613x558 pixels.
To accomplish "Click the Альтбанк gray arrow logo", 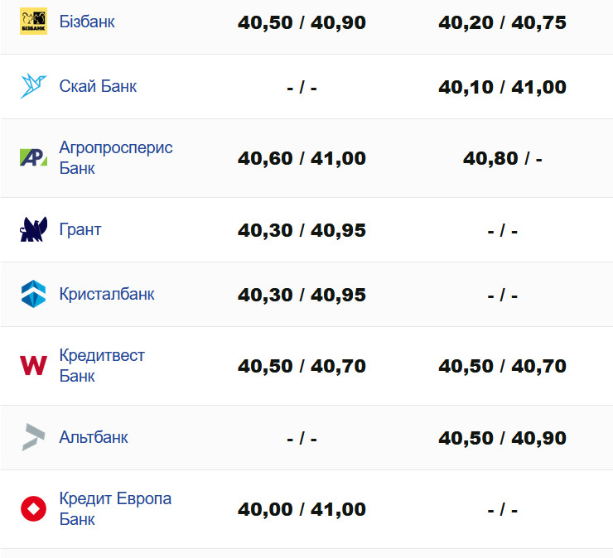I will (x=34, y=437).
